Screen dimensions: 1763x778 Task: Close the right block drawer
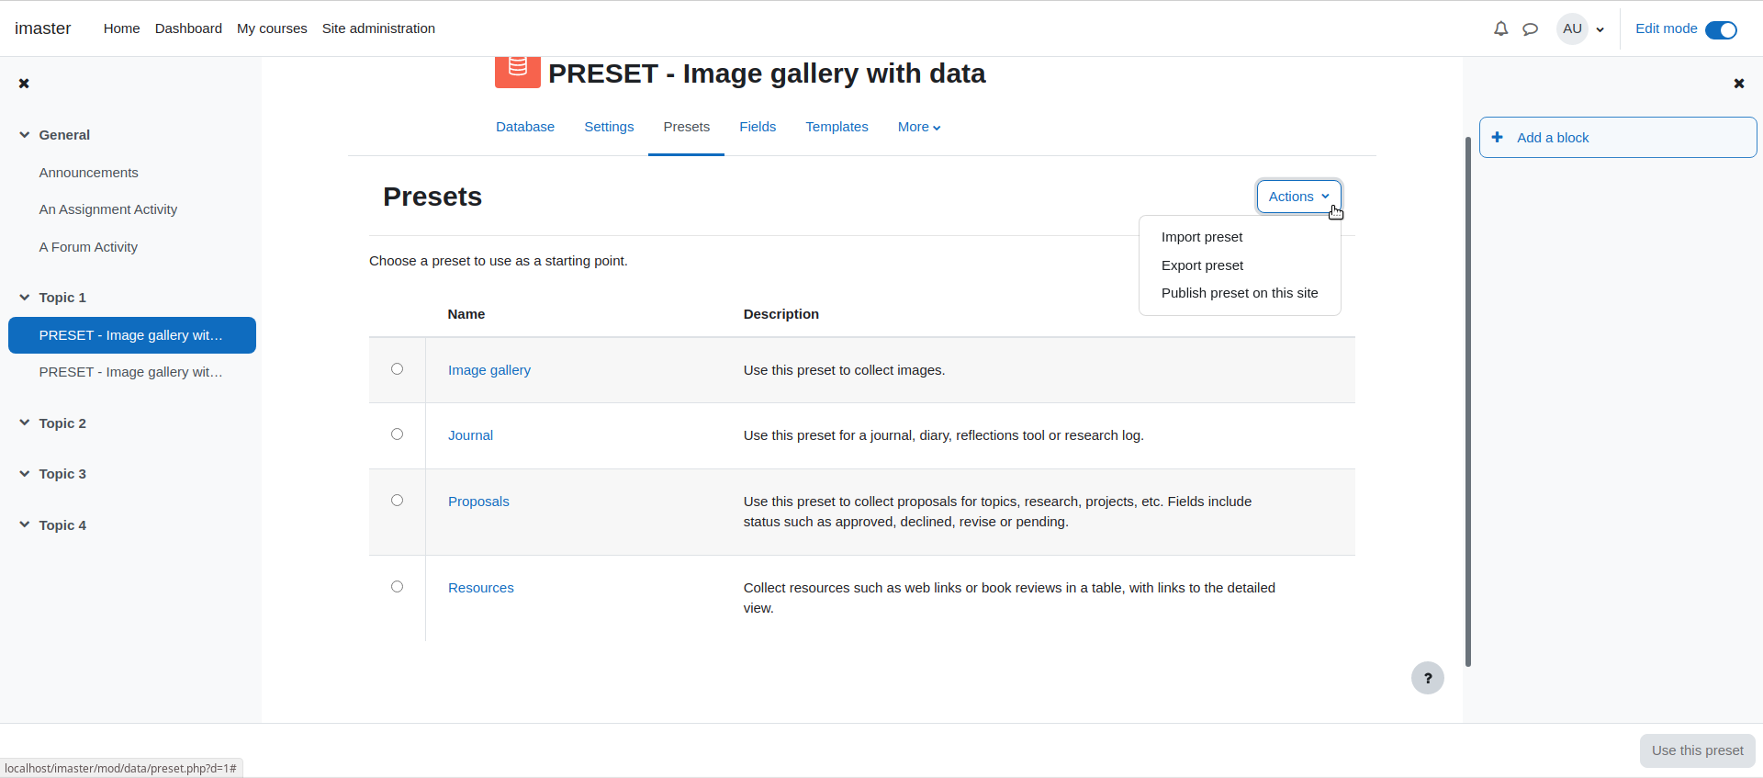click(1738, 84)
